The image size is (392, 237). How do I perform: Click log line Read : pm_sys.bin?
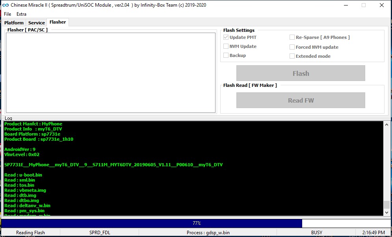tap(24, 211)
